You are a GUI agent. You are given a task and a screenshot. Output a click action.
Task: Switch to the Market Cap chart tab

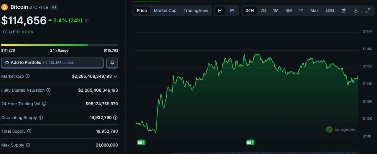point(165,11)
